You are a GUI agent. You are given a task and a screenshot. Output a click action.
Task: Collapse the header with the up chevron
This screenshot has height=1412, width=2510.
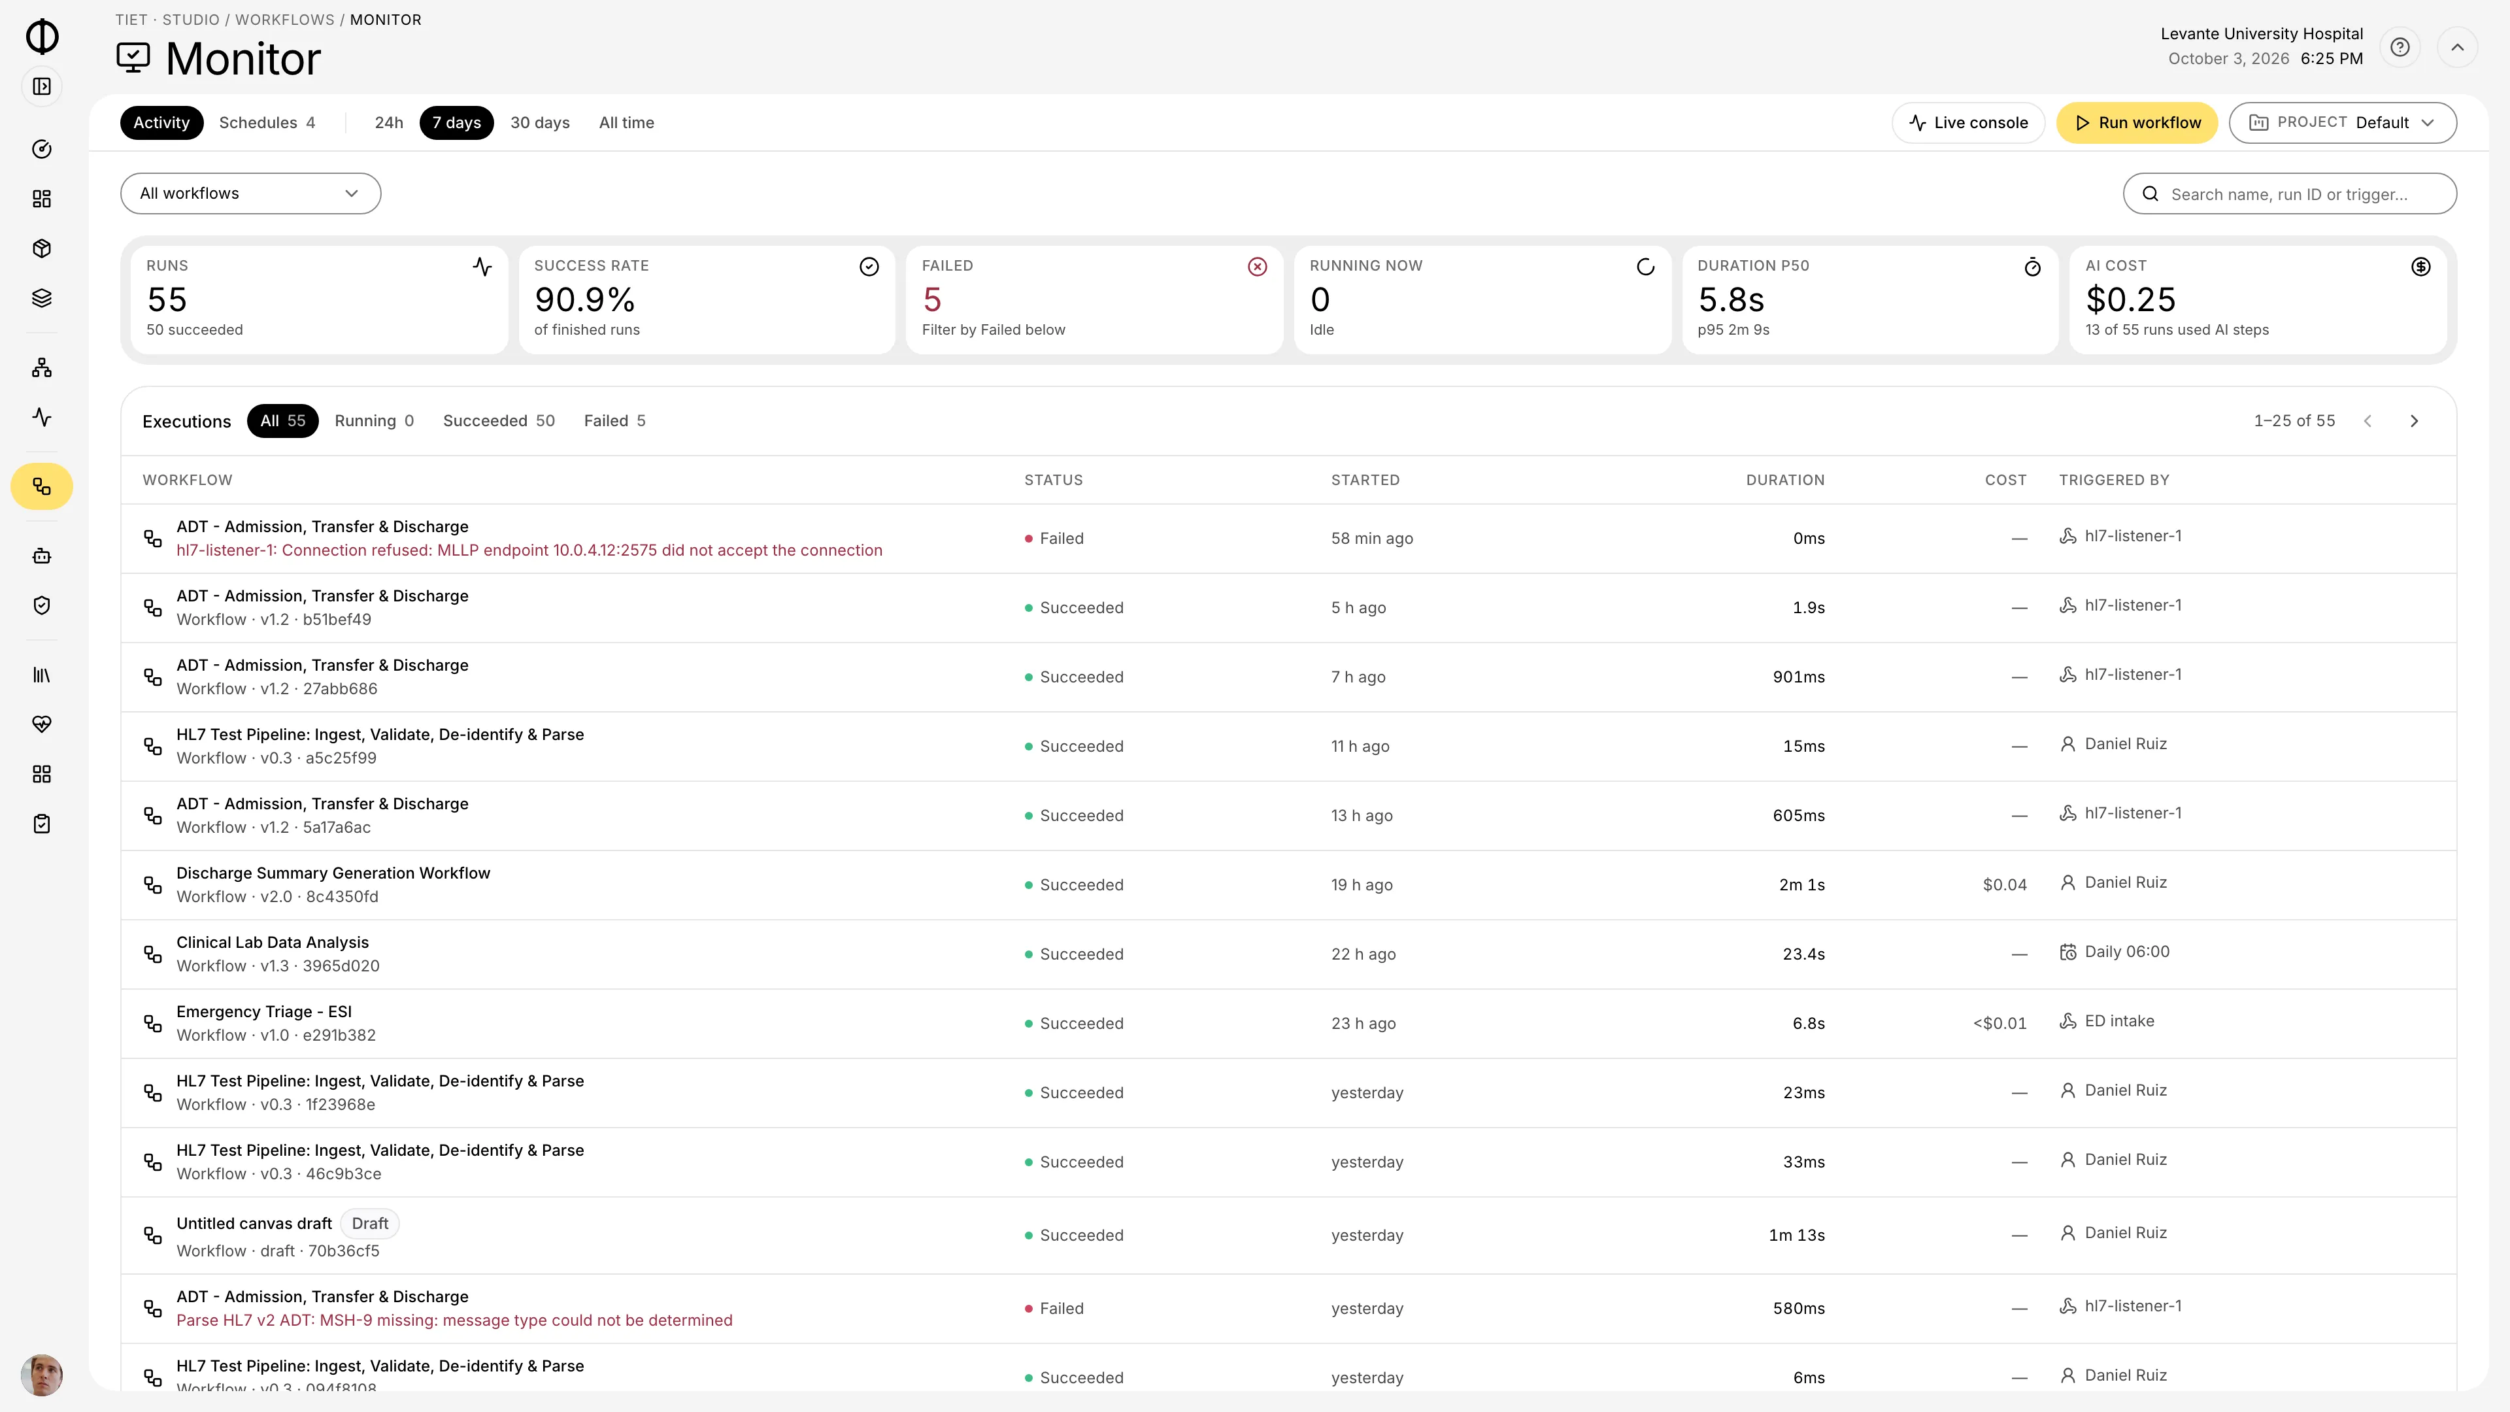[2458, 47]
